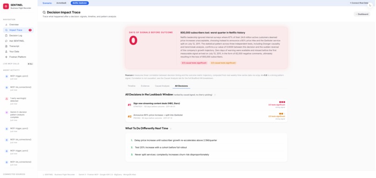376x178 pixels.
Task: Click the red SENTINEL logo icon
Action: 6,6
